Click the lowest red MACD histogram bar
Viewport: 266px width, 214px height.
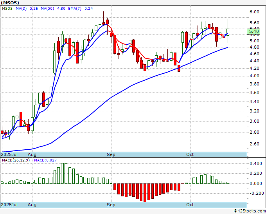(x=145, y=192)
